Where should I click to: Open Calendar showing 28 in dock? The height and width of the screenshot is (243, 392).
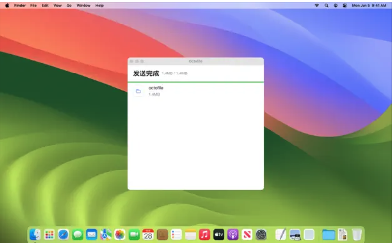click(x=148, y=234)
